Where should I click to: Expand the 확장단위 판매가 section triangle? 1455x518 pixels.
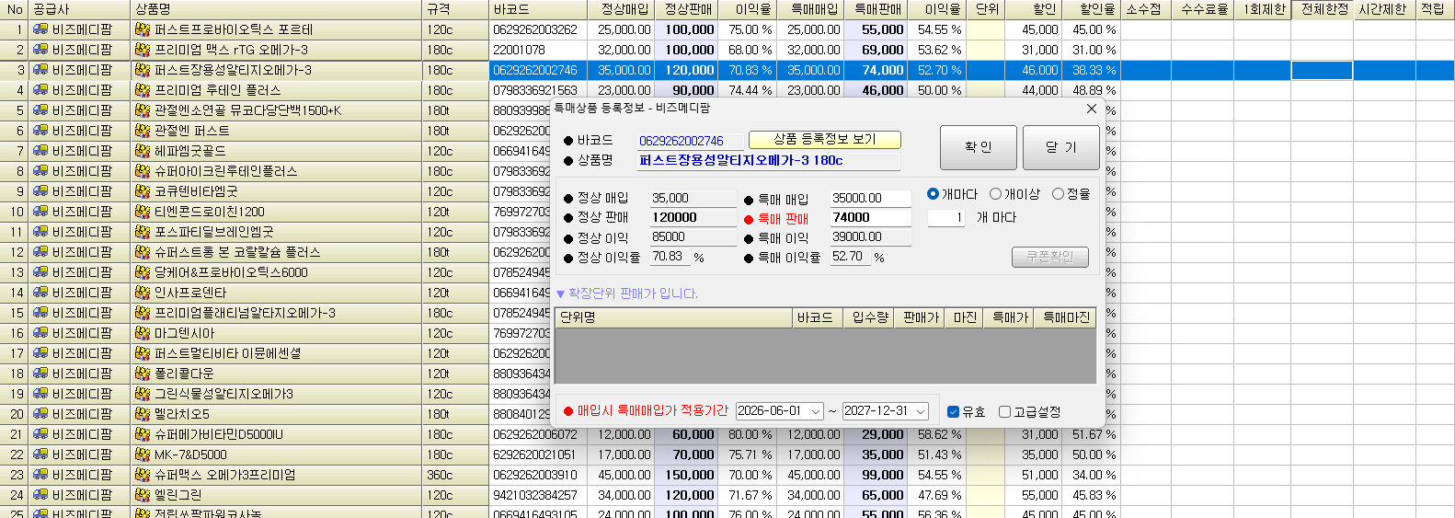(560, 294)
